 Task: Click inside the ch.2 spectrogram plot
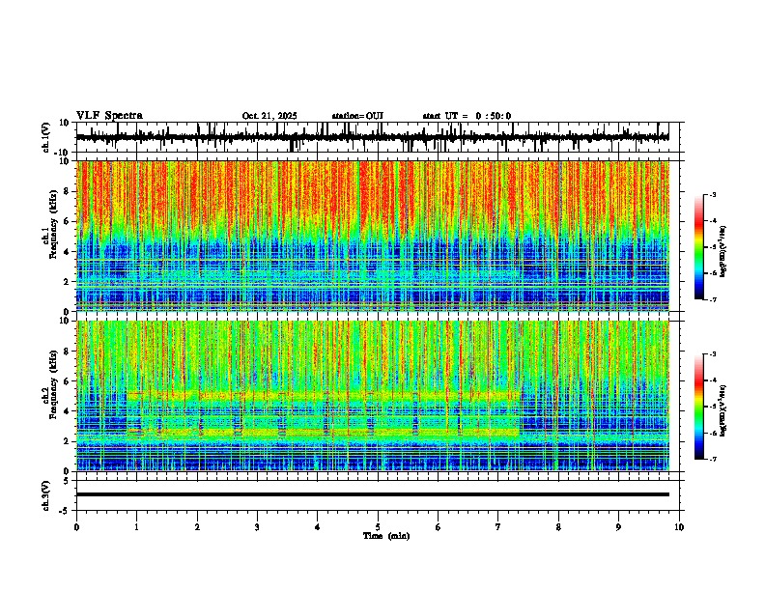tap(372, 396)
